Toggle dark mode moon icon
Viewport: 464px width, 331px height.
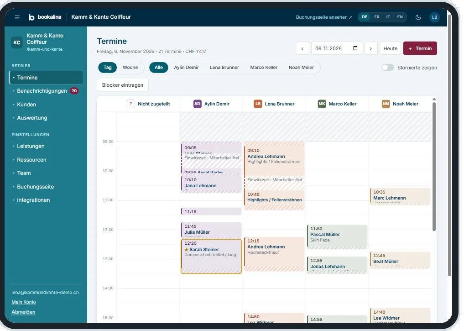coord(418,17)
